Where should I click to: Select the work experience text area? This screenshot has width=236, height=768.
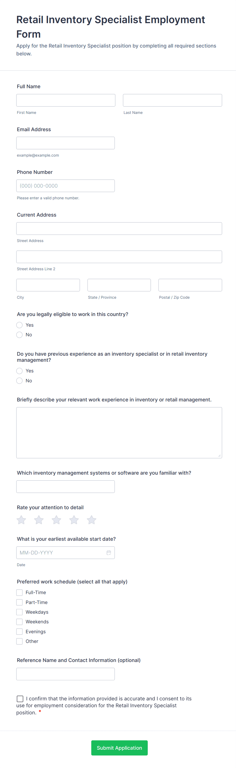119,432
